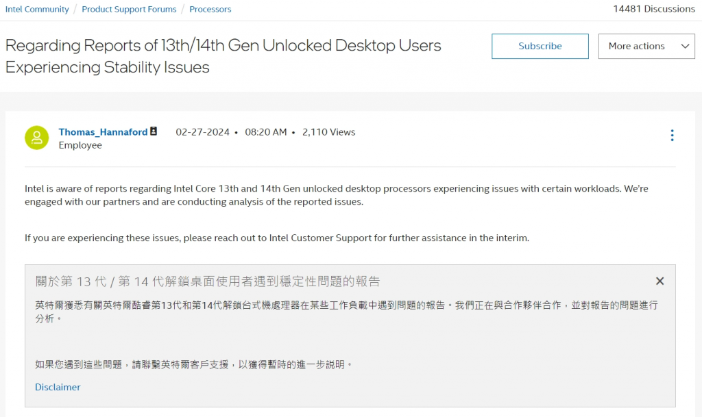The height and width of the screenshot is (417, 702).
Task: Click the 2,110 Views counter
Action: 328,132
